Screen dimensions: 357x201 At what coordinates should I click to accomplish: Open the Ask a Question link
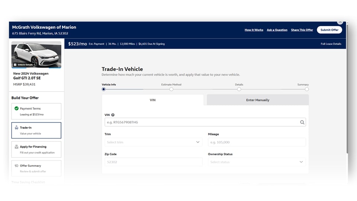click(x=277, y=30)
